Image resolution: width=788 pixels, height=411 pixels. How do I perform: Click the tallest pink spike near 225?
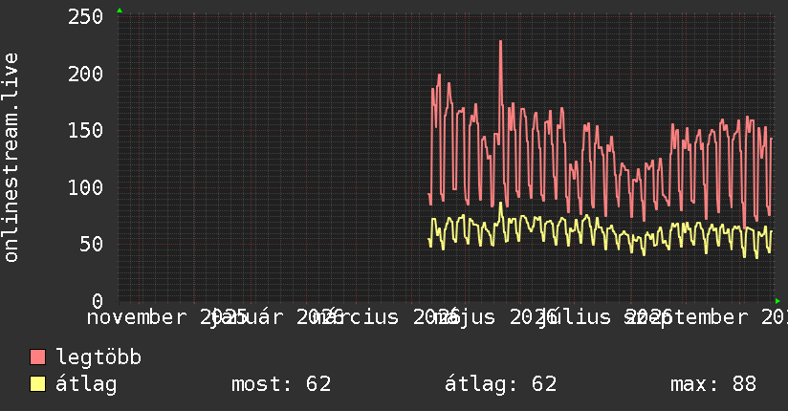500,42
